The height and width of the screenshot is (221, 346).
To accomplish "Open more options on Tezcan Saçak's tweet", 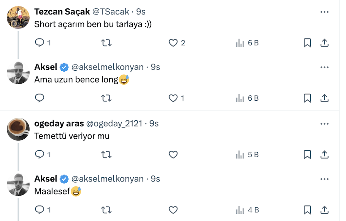I will coord(324,12).
